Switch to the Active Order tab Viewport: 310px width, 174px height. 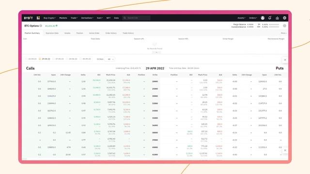tap(94, 33)
